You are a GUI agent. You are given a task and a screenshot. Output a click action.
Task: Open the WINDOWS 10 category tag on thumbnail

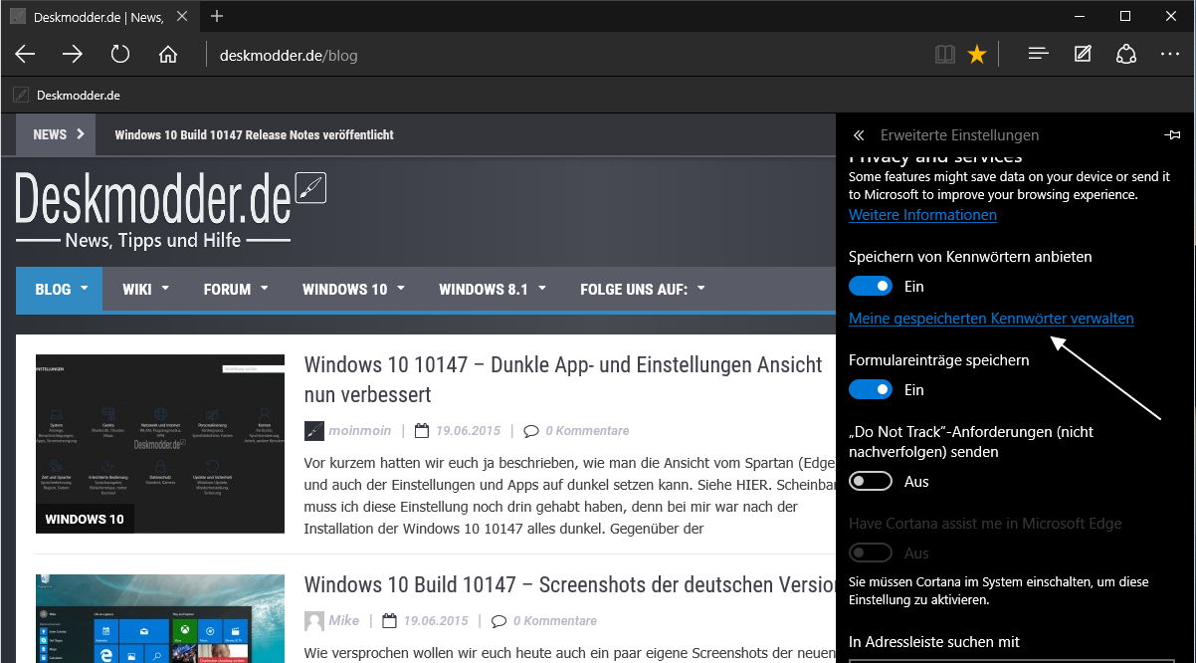click(85, 519)
